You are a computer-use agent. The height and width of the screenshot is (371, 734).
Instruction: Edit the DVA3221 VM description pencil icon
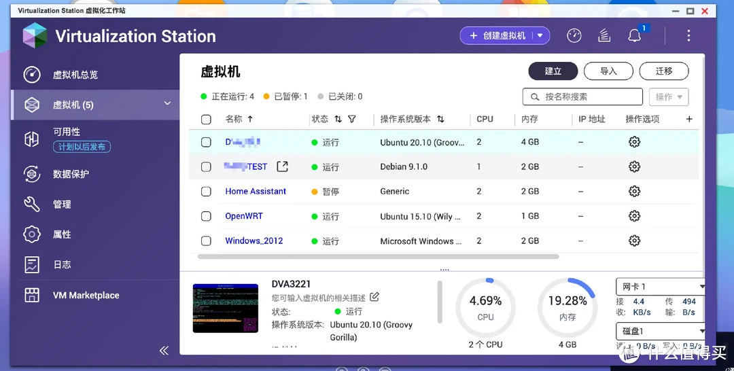click(x=374, y=297)
